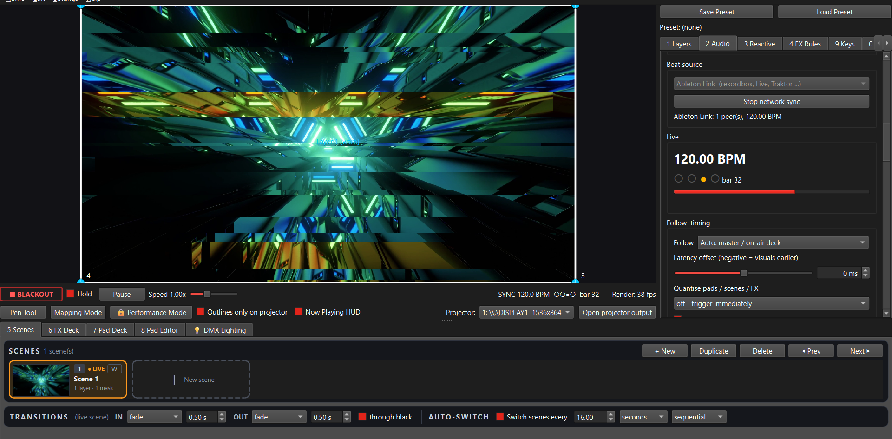Screen dimensions: 892x439
Task: Click the W badge on Scene 1 card
Action: tap(114, 369)
